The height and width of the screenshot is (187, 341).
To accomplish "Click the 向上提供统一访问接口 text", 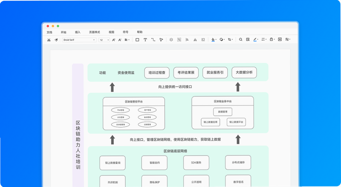I will tap(175, 87).
